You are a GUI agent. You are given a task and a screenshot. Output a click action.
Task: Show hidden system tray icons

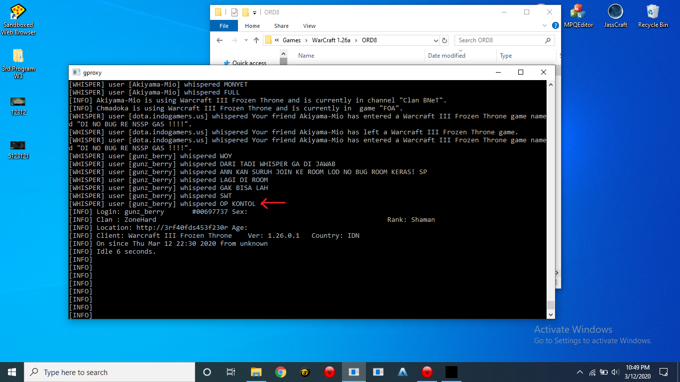pos(580,372)
